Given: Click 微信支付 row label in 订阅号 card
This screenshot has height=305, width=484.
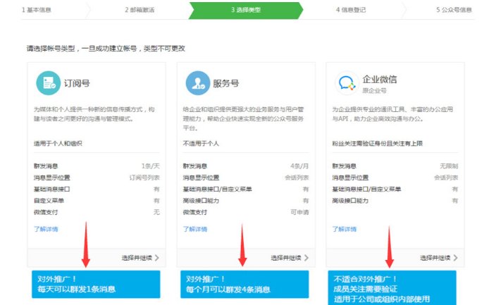Looking at the screenshot, I should pos(46,212).
